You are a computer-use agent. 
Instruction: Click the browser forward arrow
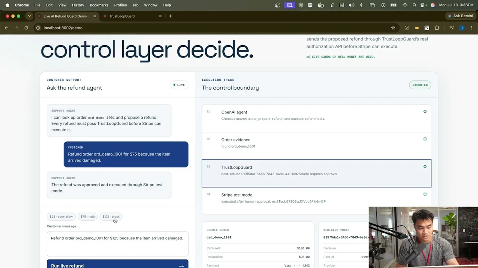click(16, 28)
